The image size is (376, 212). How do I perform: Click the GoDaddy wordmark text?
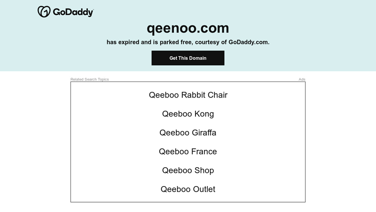(73, 12)
